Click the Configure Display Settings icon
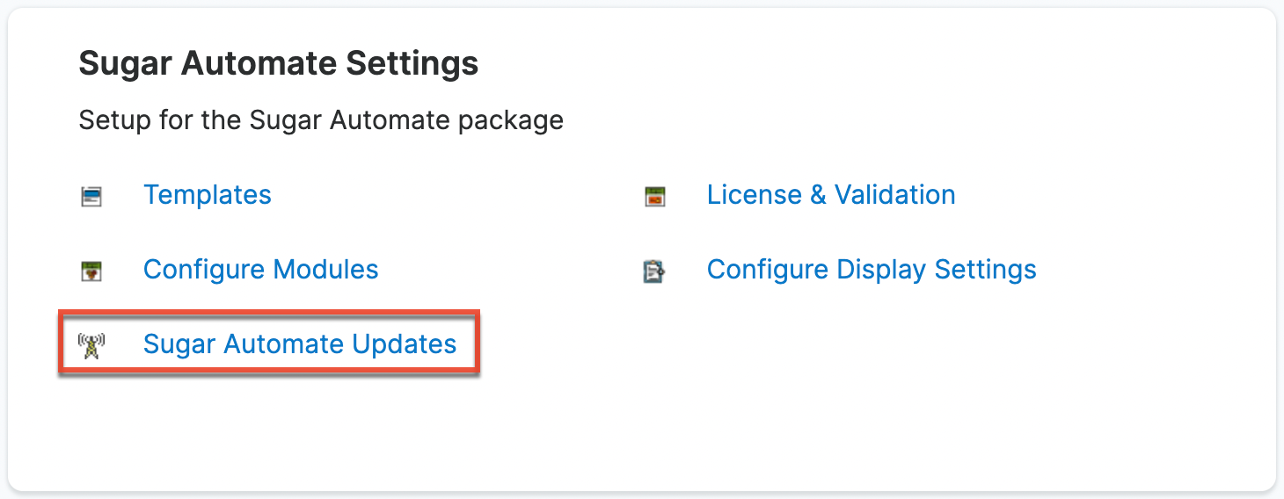1284x499 pixels. (x=654, y=271)
